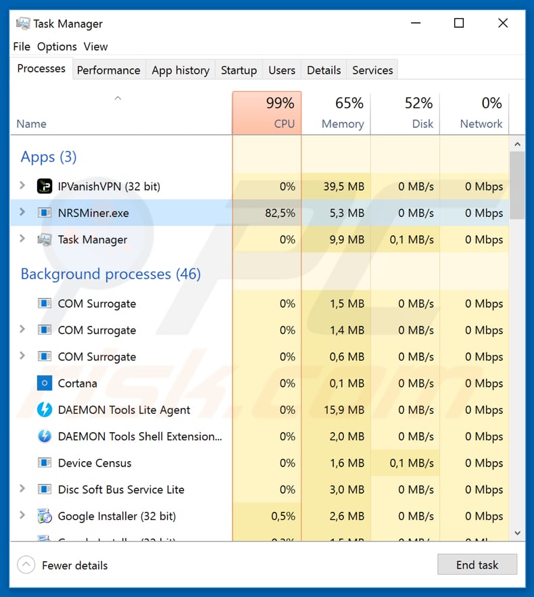
Task: Expand the Google Installer (32 bit) group
Action: click(22, 515)
